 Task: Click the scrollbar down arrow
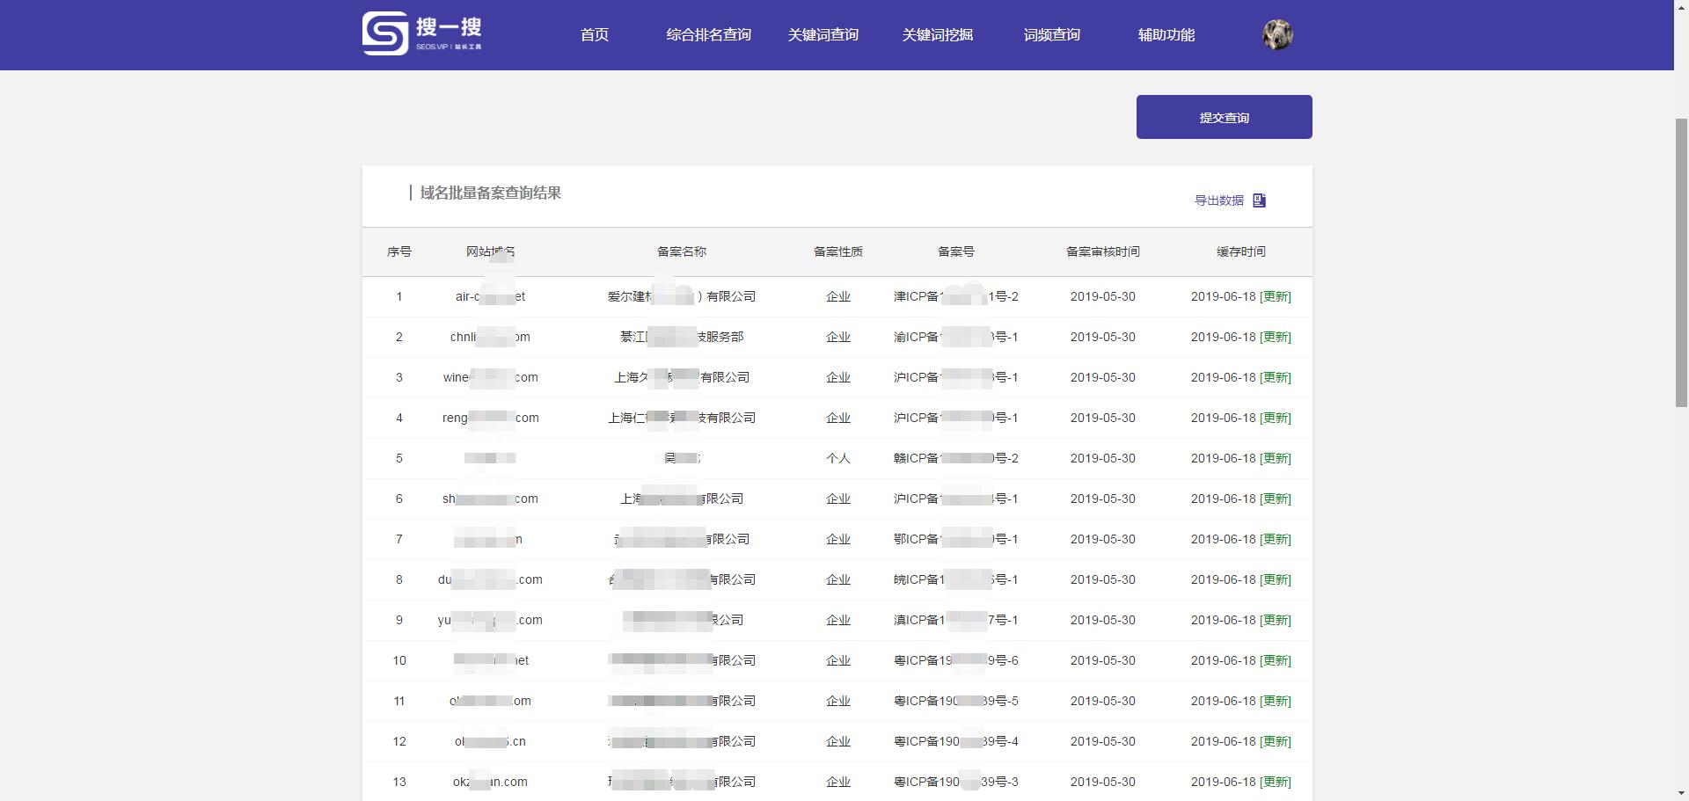coord(1680,792)
